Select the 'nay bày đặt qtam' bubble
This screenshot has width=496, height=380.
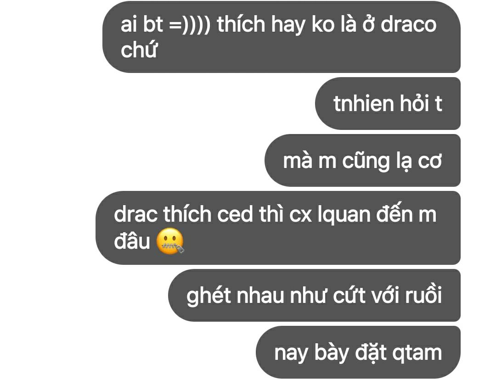(x=358, y=352)
